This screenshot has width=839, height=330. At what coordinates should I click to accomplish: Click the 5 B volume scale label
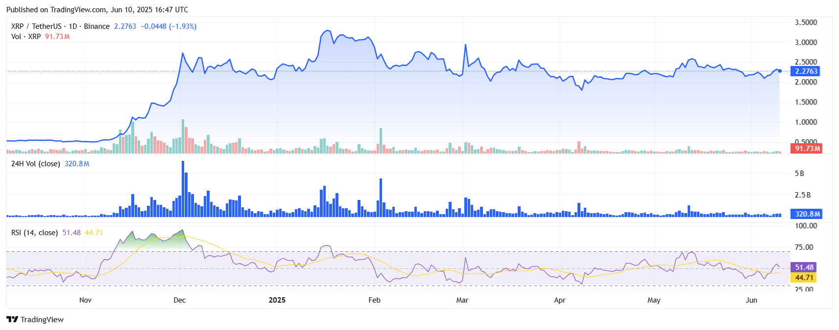(x=799, y=174)
